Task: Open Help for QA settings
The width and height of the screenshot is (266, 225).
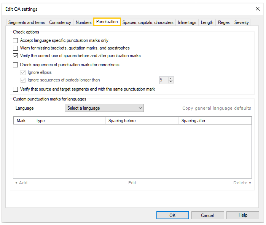Action: click(x=243, y=215)
